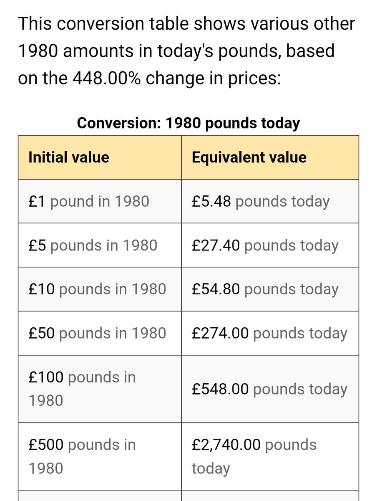Click the table caption Conversion: 1980 pounds today
The width and height of the screenshot is (377, 501).
[188, 123]
